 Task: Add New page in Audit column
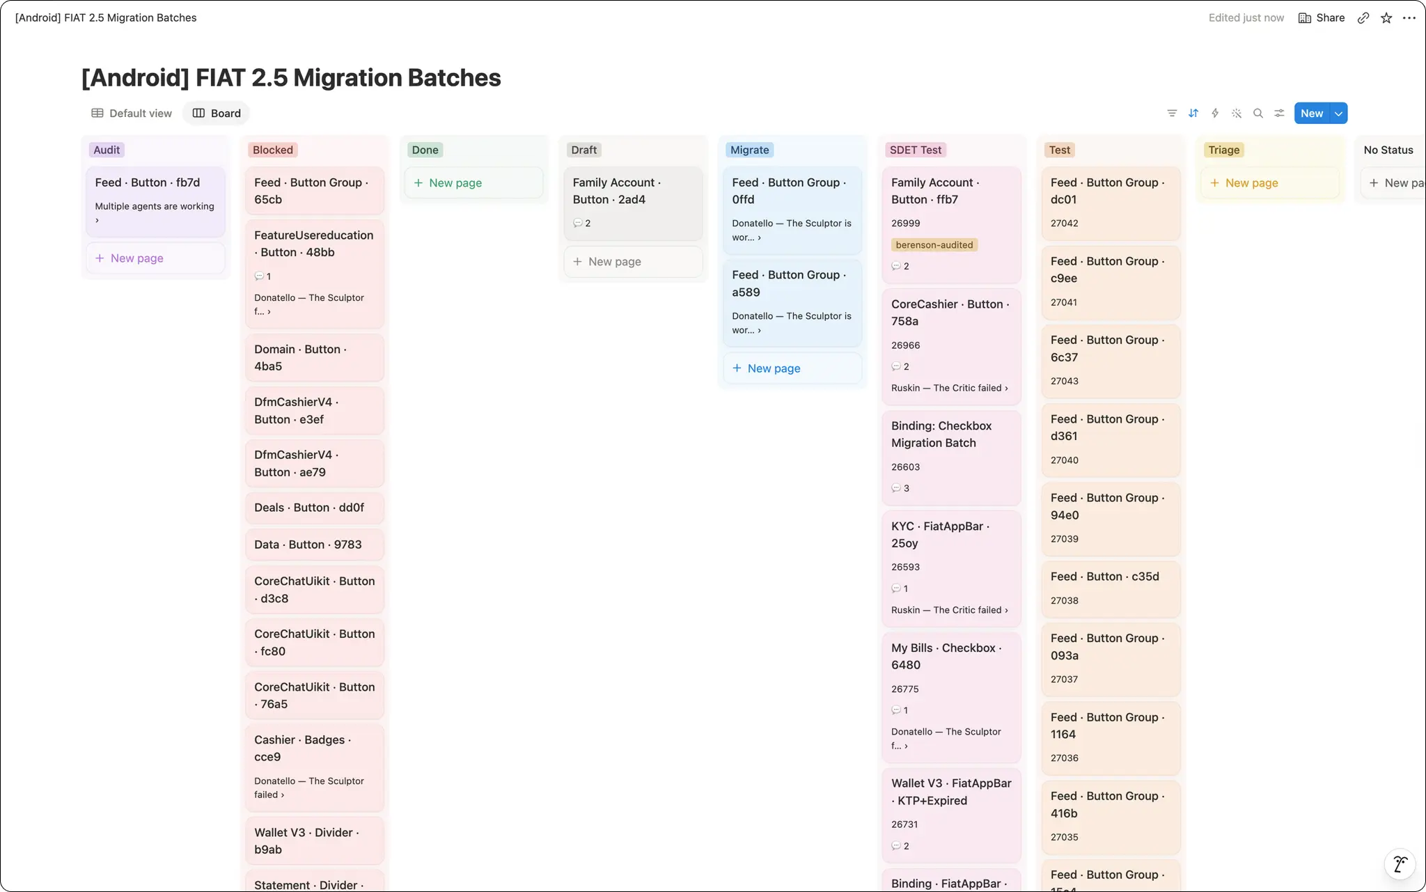click(x=155, y=258)
